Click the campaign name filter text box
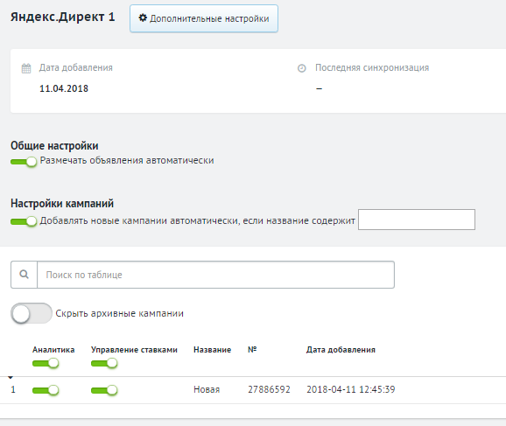 [x=417, y=220]
